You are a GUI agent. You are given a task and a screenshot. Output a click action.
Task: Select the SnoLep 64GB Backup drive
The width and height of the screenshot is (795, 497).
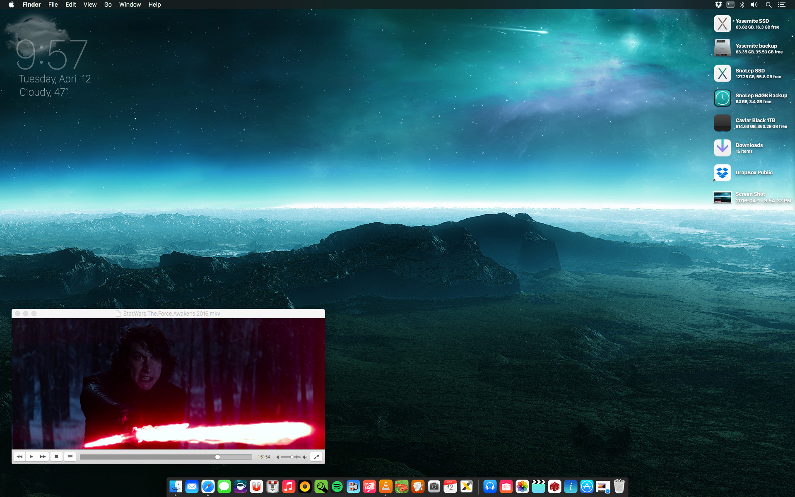coord(722,98)
